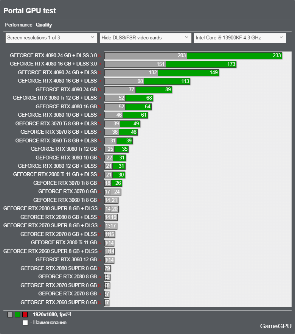Remove the GEFORCE RTX 4090 24 GB row
295x334 pixels.
[x=100, y=90]
